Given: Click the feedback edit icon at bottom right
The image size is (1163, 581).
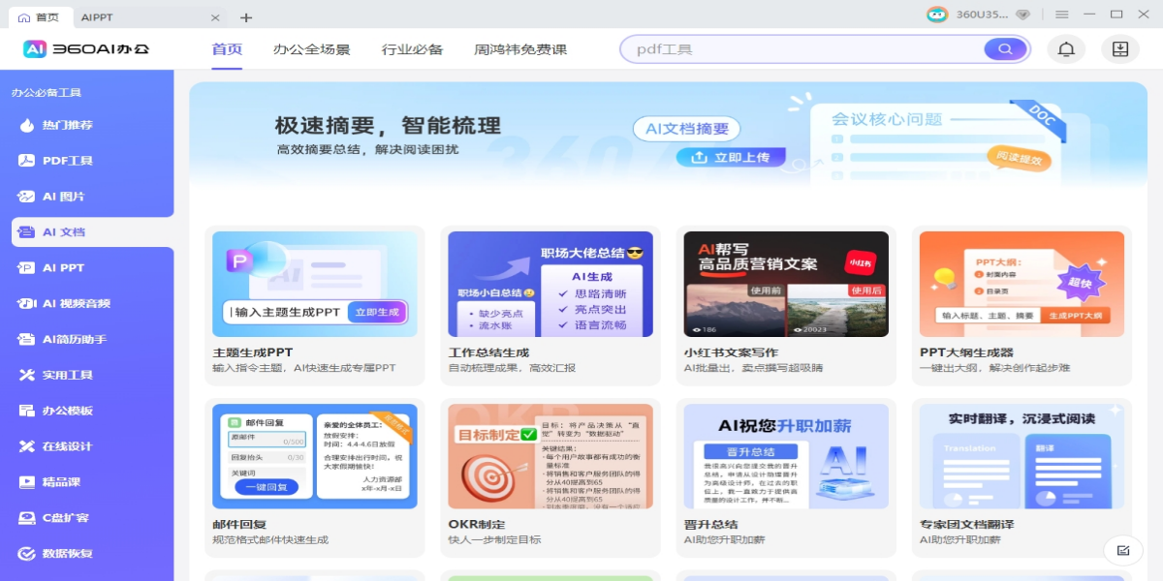Looking at the screenshot, I should point(1123,550).
